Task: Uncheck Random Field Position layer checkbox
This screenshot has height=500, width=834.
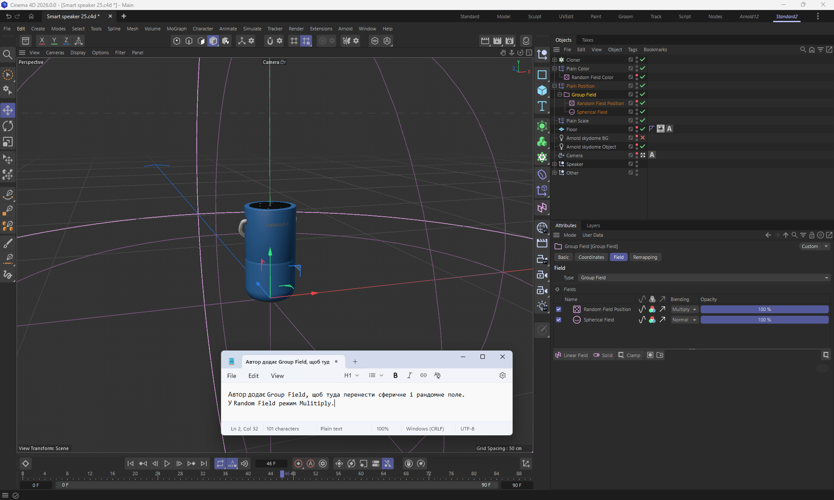Action: click(x=559, y=309)
